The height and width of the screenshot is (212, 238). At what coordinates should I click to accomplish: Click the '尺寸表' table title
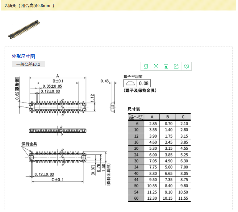pyautogui.click(x=134, y=109)
